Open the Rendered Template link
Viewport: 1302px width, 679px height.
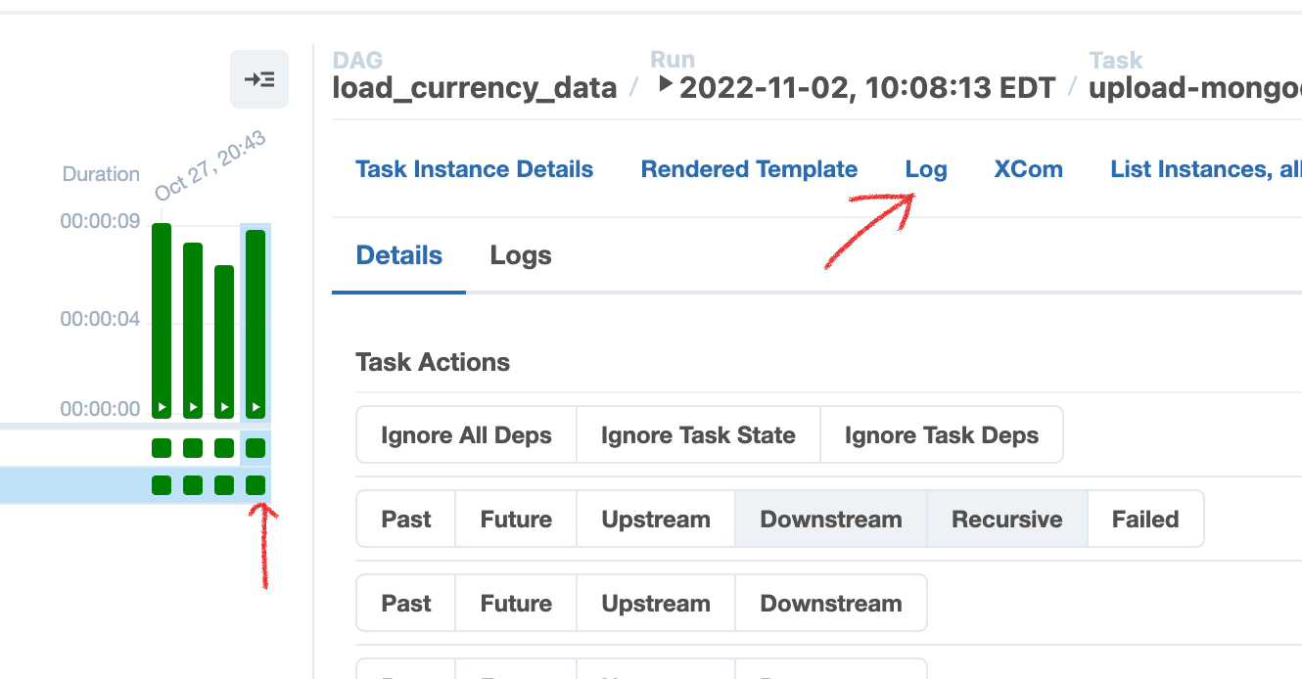(749, 169)
